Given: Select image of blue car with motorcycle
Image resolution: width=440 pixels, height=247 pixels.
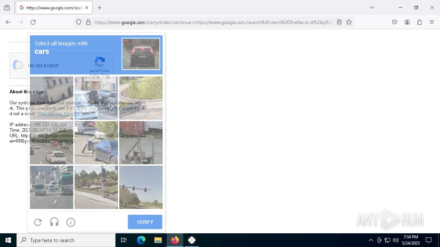Looking at the screenshot, I should pos(96,143).
